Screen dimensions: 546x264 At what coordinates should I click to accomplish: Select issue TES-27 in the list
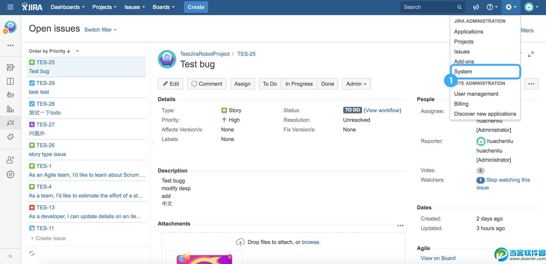(x=45, y=124)
